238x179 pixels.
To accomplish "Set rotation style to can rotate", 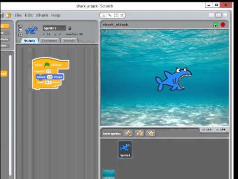I will coord(20,26).
